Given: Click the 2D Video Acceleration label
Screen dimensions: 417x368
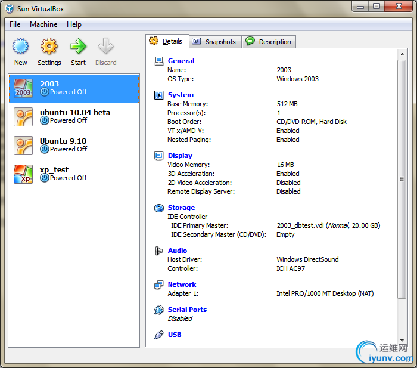Looking at the screenshot, I should (200, 183).
